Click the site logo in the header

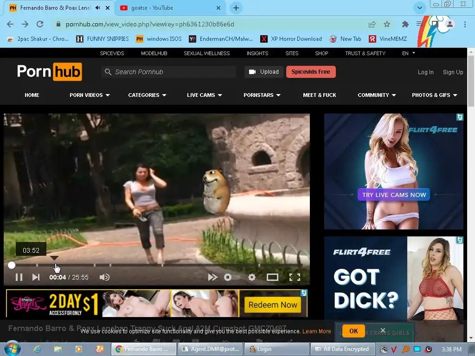coord(49,72)
